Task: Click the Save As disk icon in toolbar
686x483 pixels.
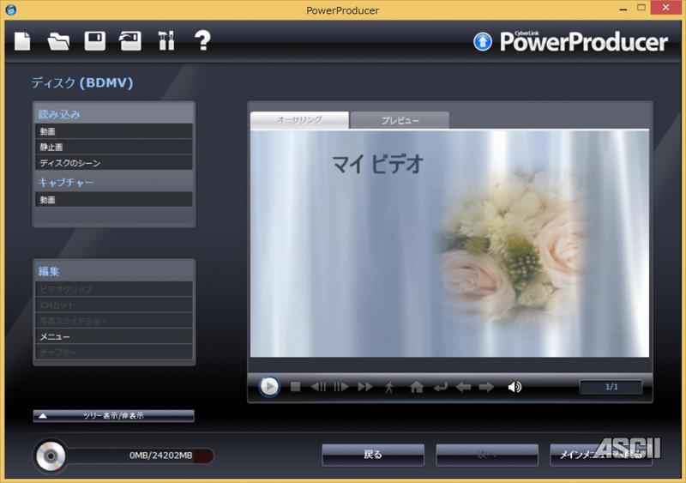Action: 130,41
